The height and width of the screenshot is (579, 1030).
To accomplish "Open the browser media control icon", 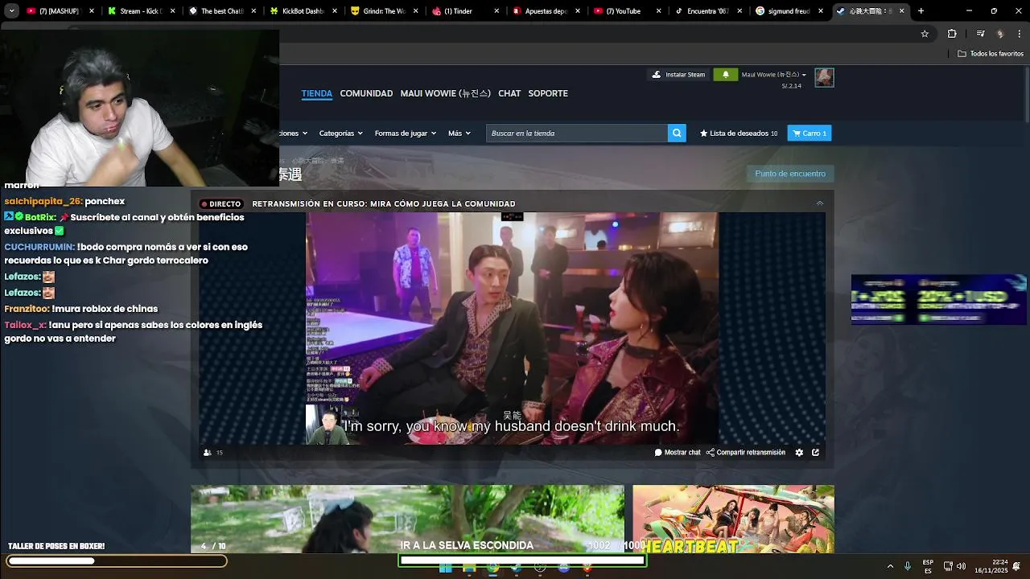I will tap(980, 34).
